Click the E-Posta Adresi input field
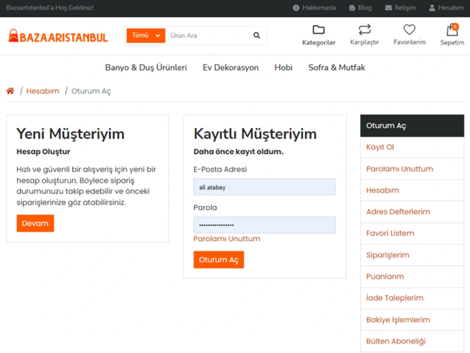This screenshot has width=470, height=353. 264,187
